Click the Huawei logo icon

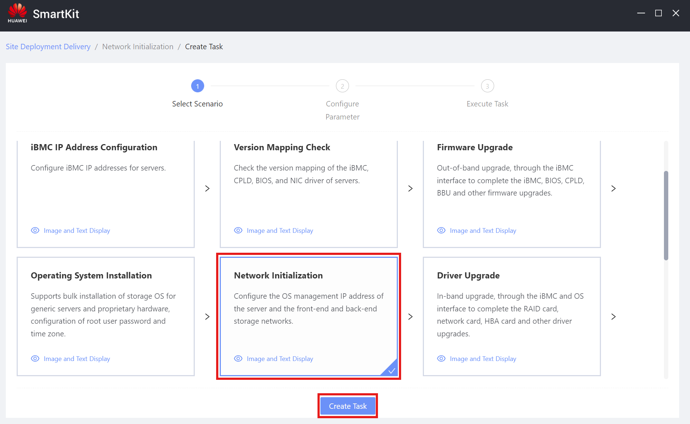click(x=17, y=13)
